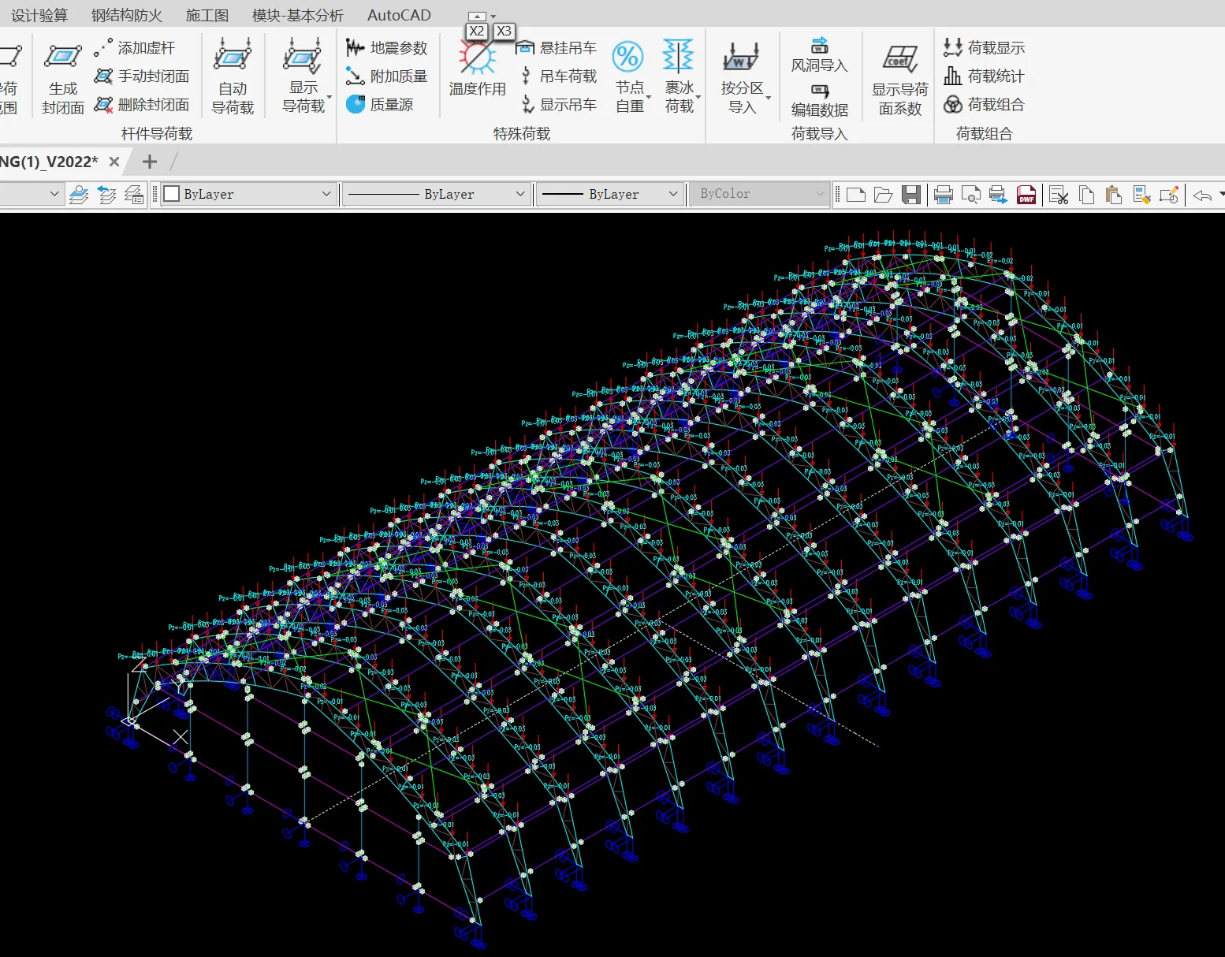Click the white color swatch beside ByLayer

click(172, 194)
